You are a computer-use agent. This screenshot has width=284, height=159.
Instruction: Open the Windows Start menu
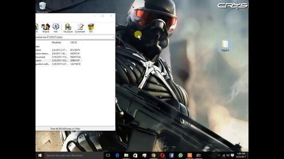[x=40, y=155]
